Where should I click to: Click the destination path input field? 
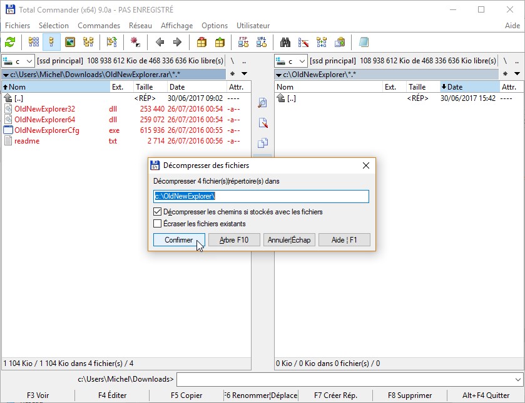tap(261, 196)
